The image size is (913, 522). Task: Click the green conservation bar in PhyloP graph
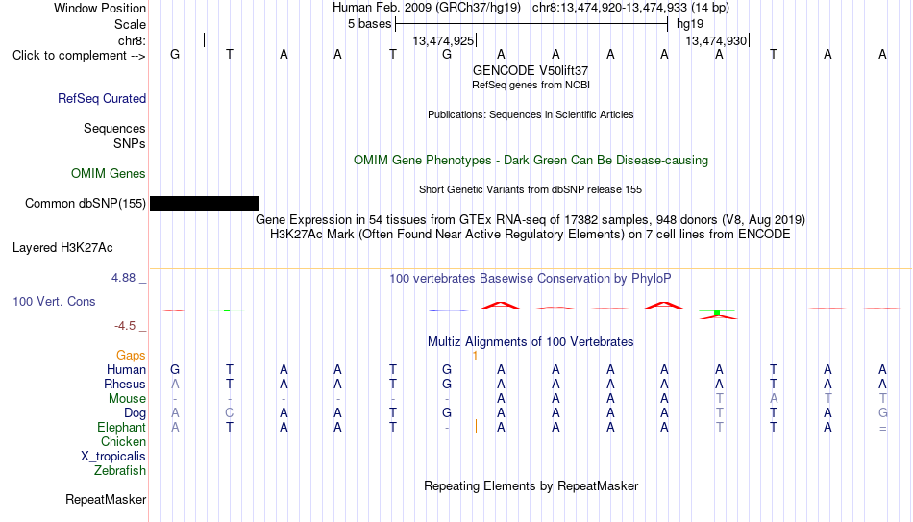717,312
